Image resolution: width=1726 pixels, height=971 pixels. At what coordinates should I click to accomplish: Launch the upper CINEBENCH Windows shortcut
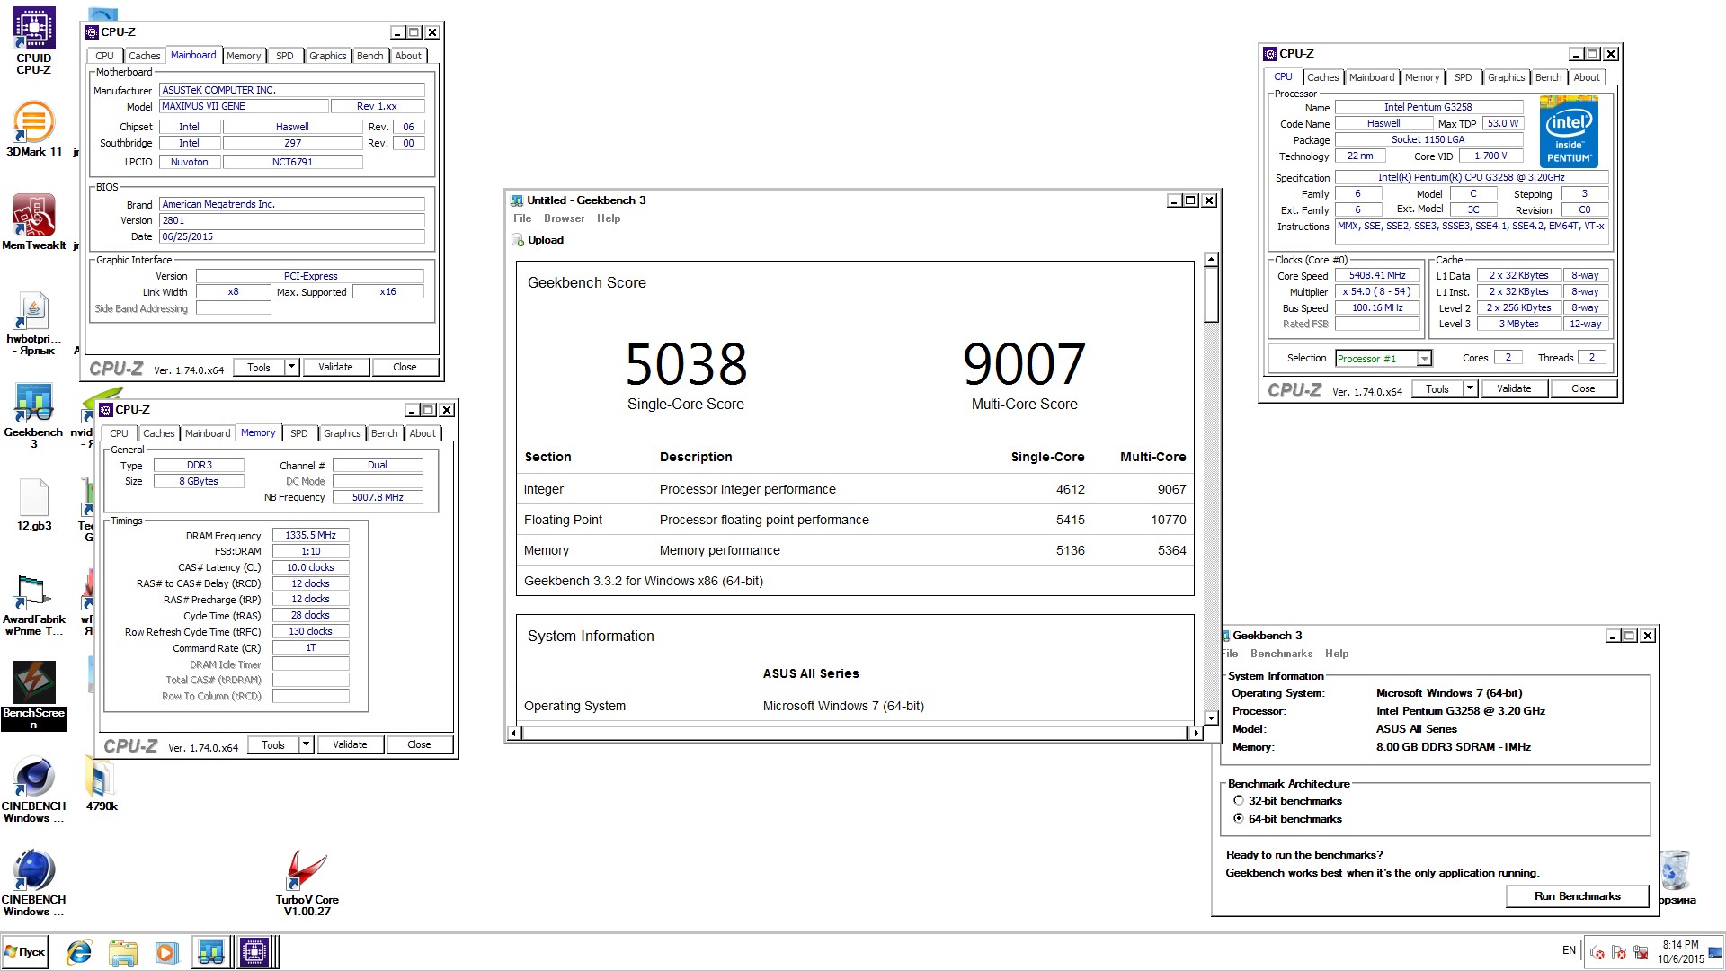pyautogui.click(x=33, y=790)
